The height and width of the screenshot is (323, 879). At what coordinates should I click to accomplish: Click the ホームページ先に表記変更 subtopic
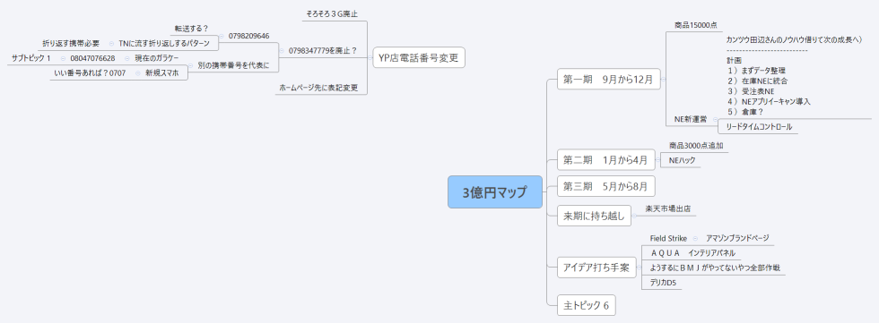pyautogui.click(x=318, y=88)
